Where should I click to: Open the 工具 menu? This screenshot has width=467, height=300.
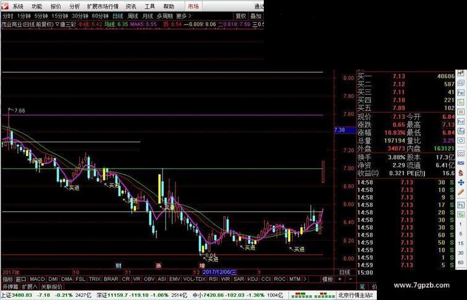pos(149,6)
